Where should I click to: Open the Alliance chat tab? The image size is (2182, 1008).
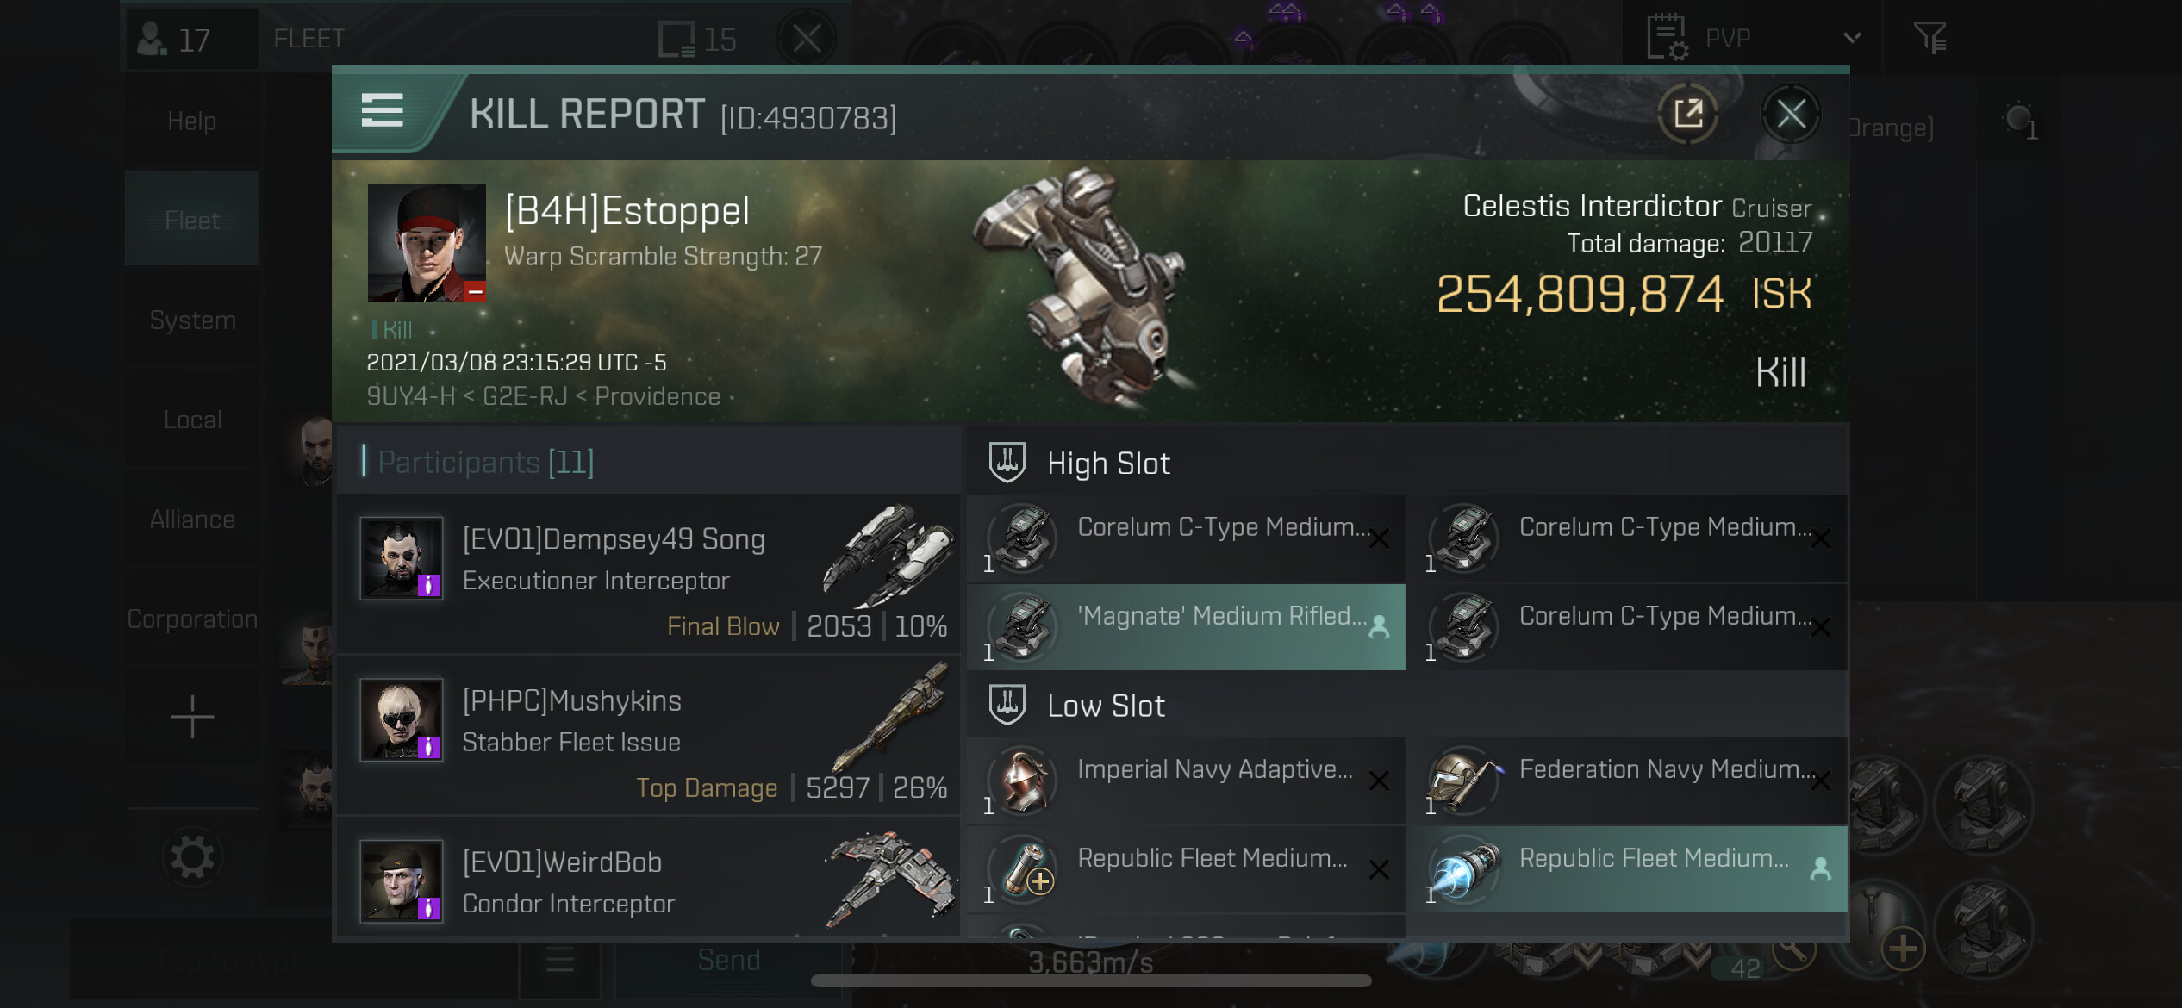[191, 520]
